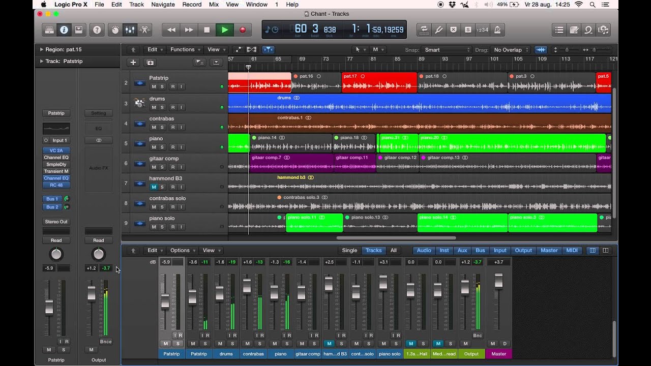Toggle the Audio channel filter button
651x366 pixels.
click(424, 251)
